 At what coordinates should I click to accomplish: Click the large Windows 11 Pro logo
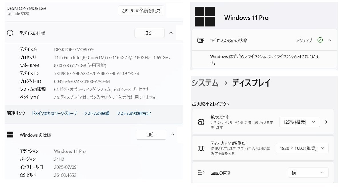coord(204,17)
